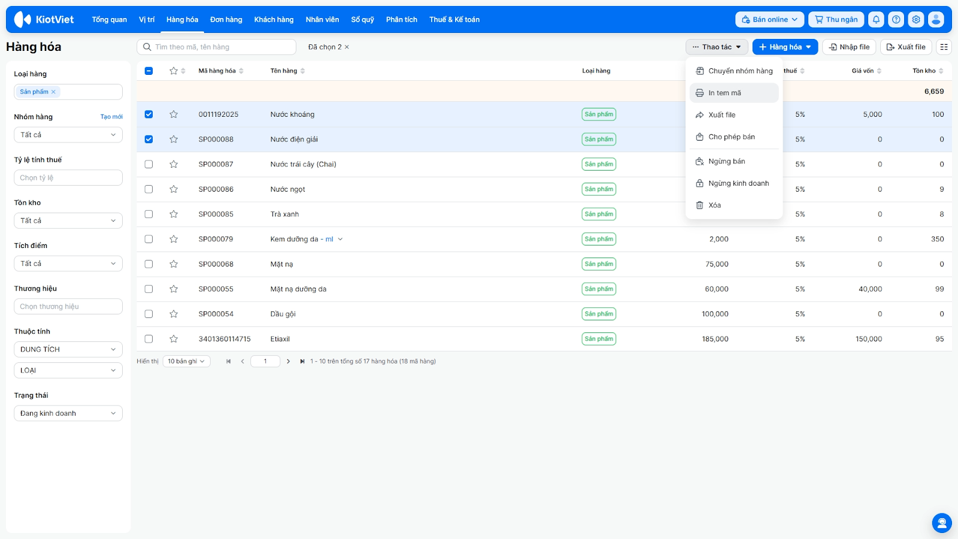Select Ngừng kinh doanh menu option
This screenshot has height=539, width=958.
738,183
